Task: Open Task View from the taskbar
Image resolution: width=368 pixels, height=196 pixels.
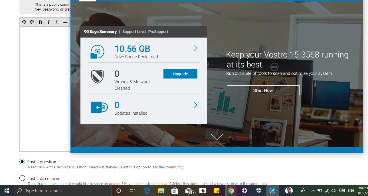Action: 132,191
